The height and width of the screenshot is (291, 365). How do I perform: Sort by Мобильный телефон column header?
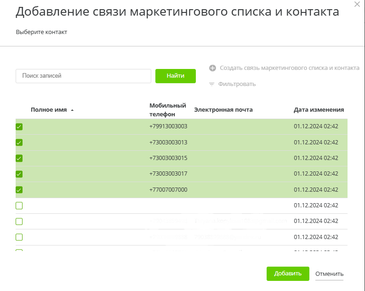coord(167,110)
